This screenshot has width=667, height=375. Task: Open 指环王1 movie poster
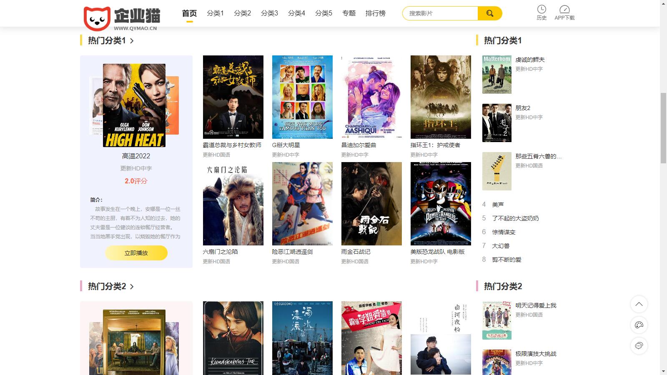click(x=441, y=97)
